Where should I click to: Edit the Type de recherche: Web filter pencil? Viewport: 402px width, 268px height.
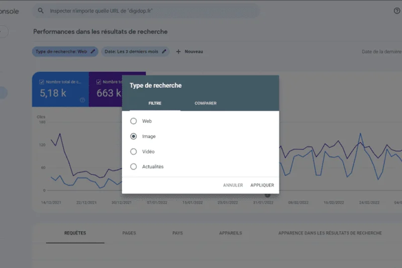[93, 52]
